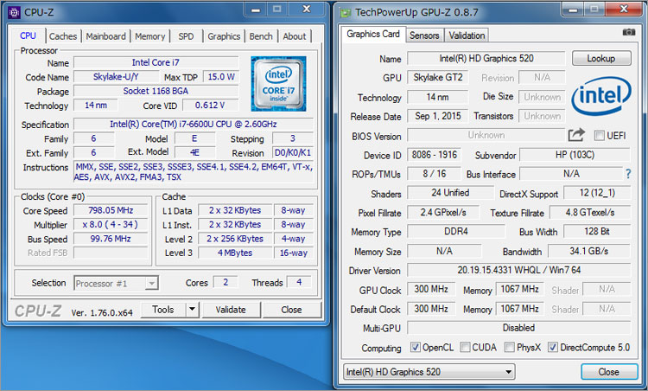This screenshot has width=648, height=391.
Task: Click the Multi-GPU value Disabled
Action: (x=518, y=328)
